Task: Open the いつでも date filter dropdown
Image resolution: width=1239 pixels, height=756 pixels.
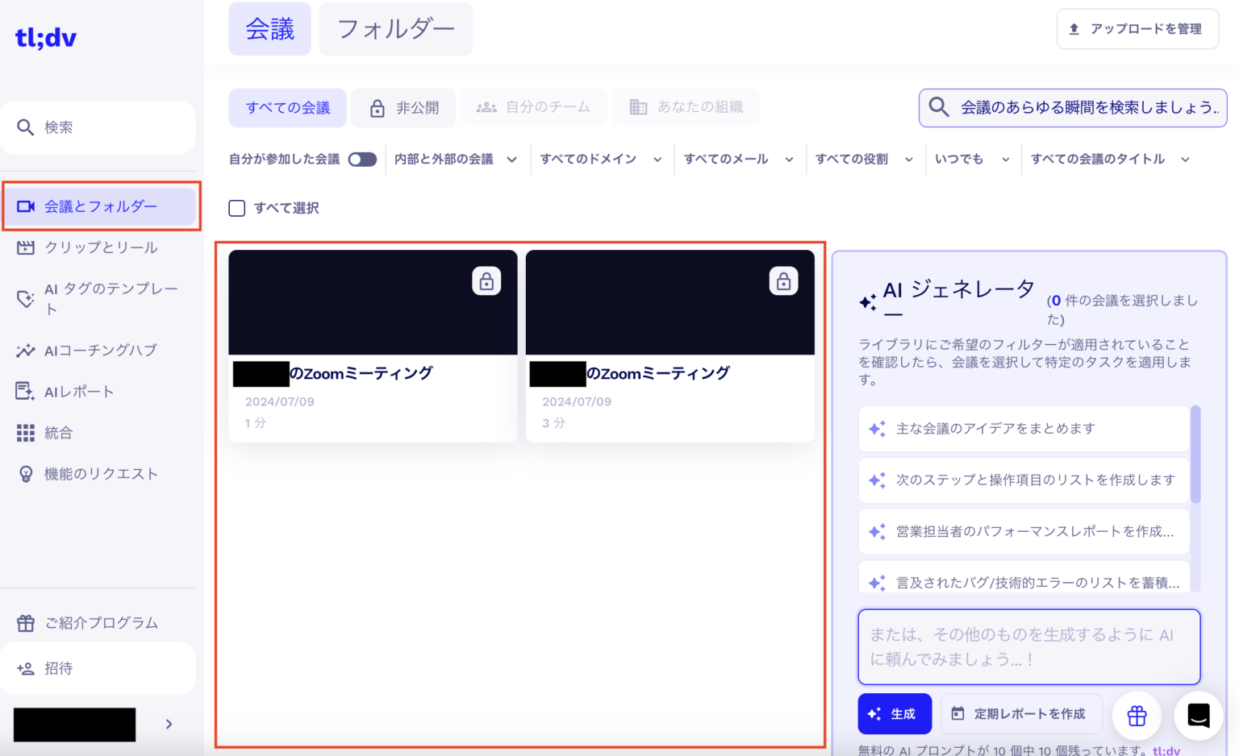Action: point(972,159)
